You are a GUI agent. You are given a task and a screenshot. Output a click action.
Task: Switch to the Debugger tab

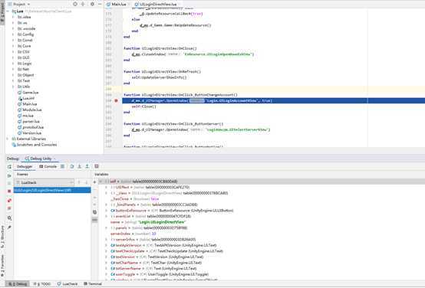click(x=25, y=166)
